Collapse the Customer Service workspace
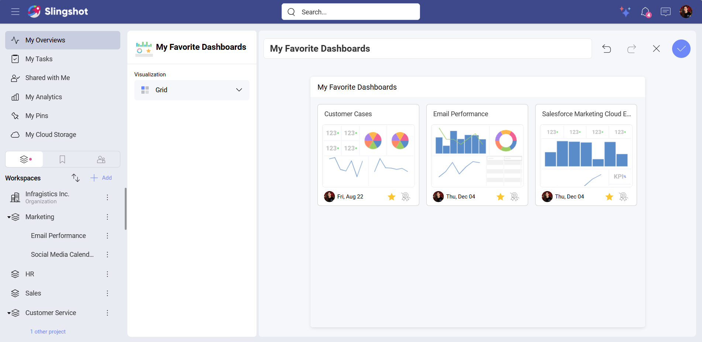Screen dimensions: 702x342 click(9, 312)
